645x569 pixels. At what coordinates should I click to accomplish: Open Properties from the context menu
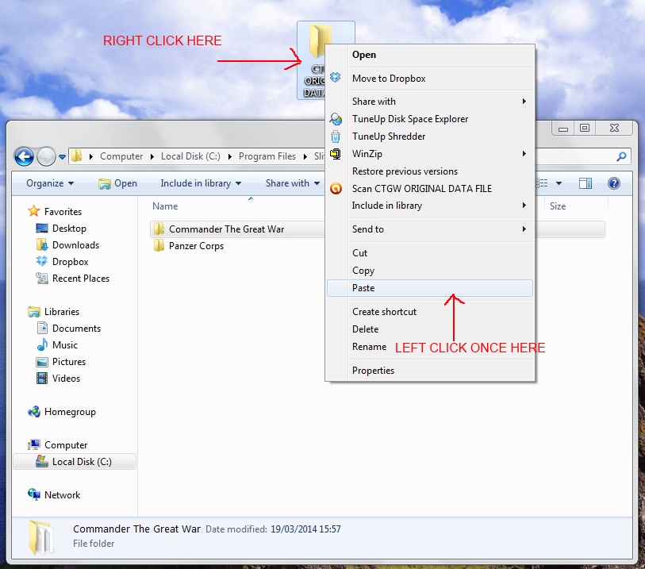[x=430, y=371]
